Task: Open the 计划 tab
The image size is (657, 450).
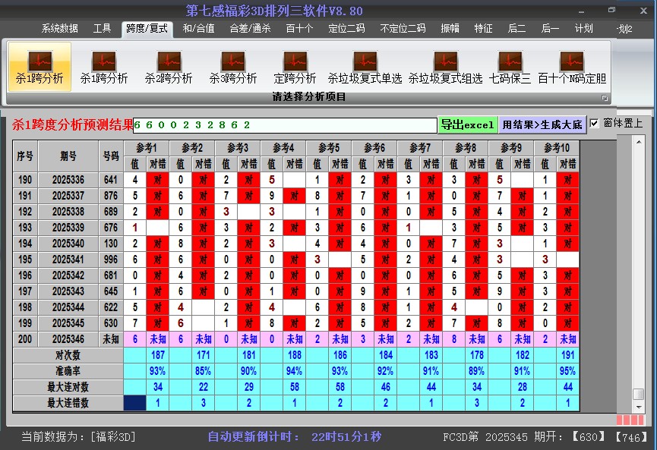Action: [x=583, y=29]
